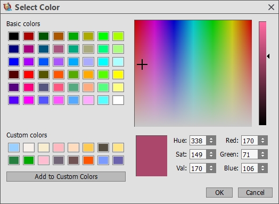Click the Red value field
279x204 pixels.
250,141
